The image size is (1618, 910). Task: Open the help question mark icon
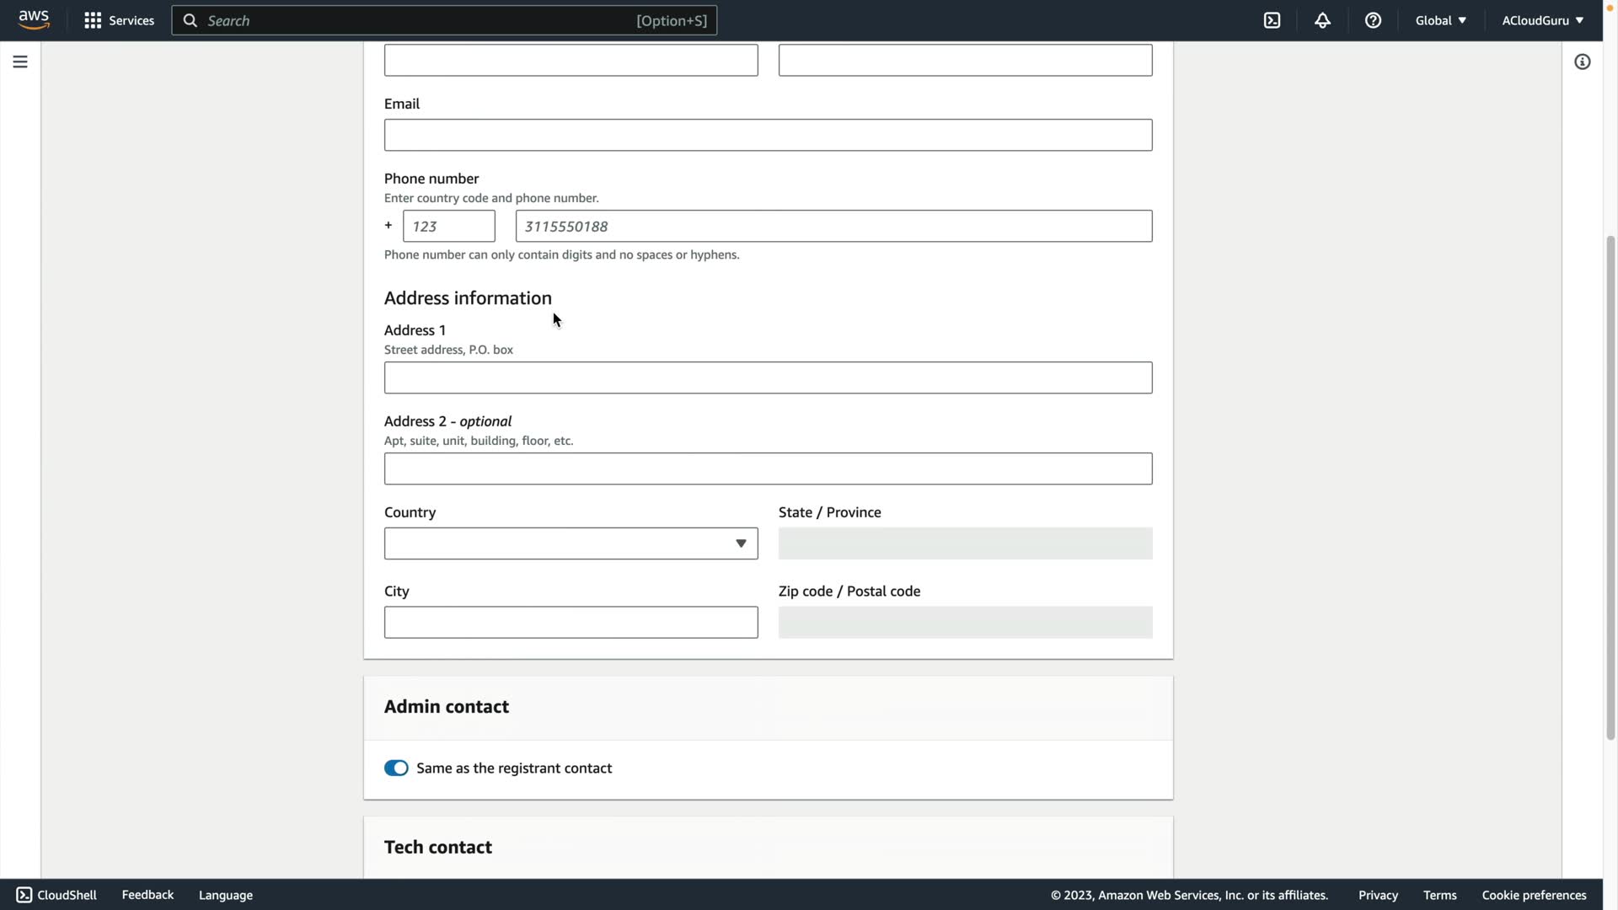click(1373, 20)
